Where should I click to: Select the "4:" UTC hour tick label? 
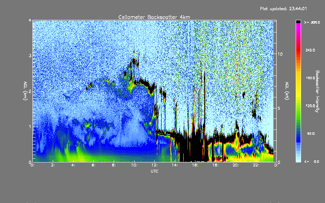[74, 165]
